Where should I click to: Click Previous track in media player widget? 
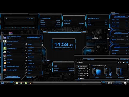point(6,28)
